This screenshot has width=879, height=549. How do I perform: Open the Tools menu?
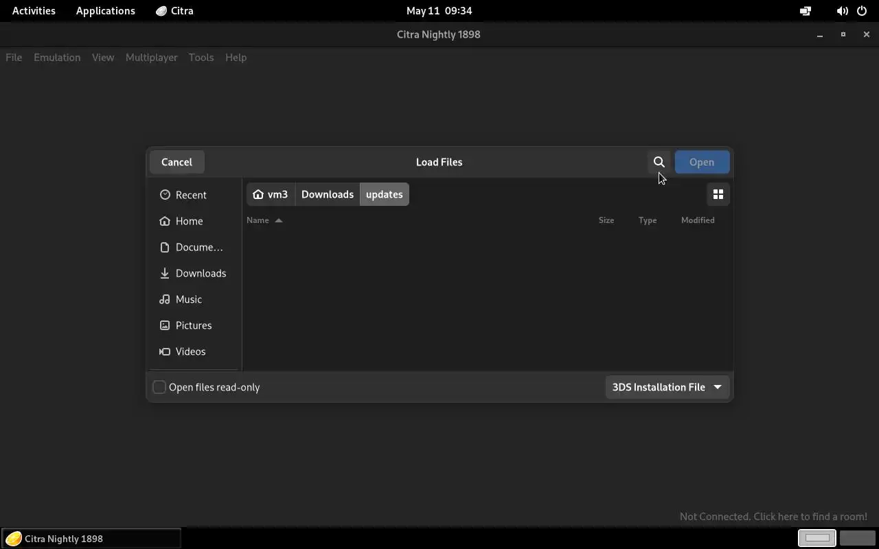201,58
